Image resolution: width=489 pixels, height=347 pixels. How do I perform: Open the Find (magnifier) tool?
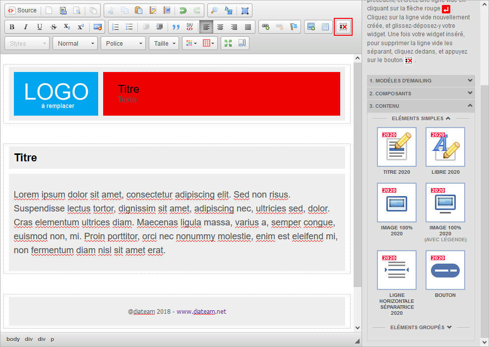(214, 10)
